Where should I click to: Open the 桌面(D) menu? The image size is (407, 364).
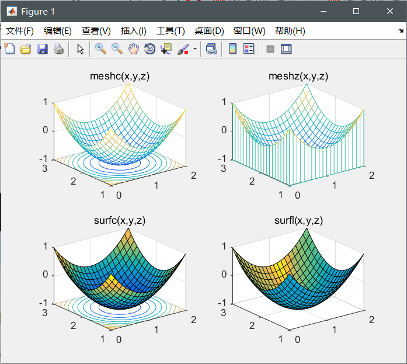tap(209, 31)
